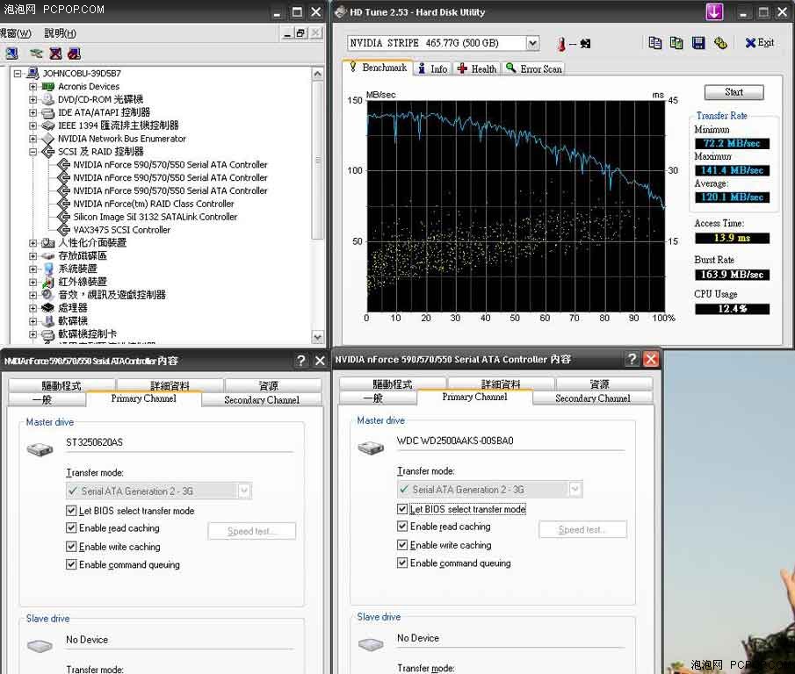Click HD Tune save floppy disk icon
This screenshot has width=795, height=674.
click(x=698, y=43)
